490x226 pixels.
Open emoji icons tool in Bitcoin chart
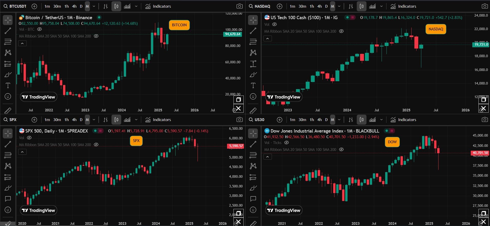(x=8, y=97)
